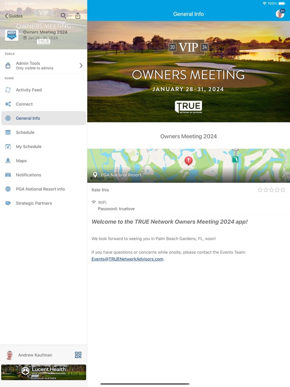
Task: Rate five stars
Action: pos(283,190)
